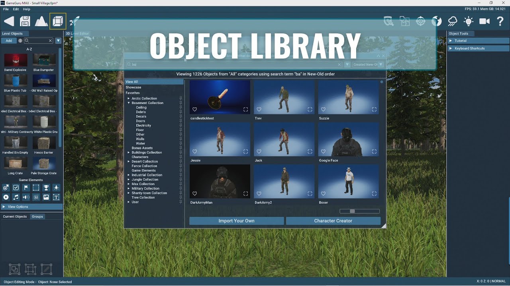Add the video play-button game element
Screen dimensions: 510x286
coord(6,197)
